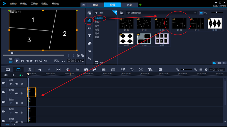This screenshot has height=127, width=227.
Task: Open the Graphics library icon
Action: tap(89, 43)
